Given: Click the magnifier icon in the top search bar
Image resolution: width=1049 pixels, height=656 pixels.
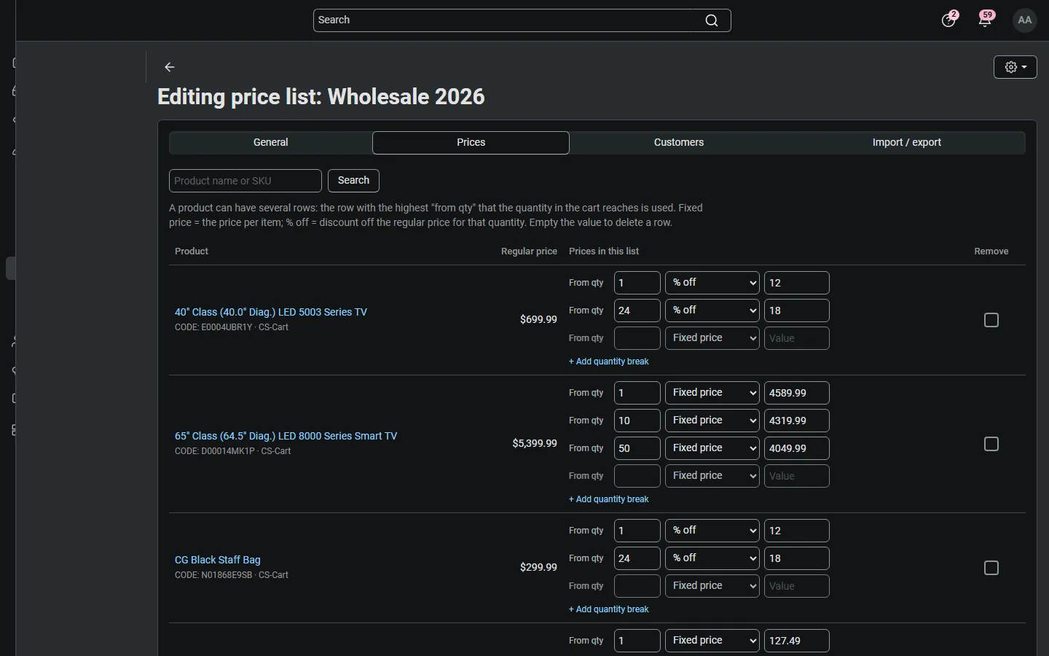Looking at the screenshot, I should 712,20.
